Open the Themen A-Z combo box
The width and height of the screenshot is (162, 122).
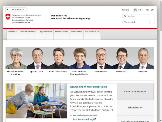coord(138,22)
